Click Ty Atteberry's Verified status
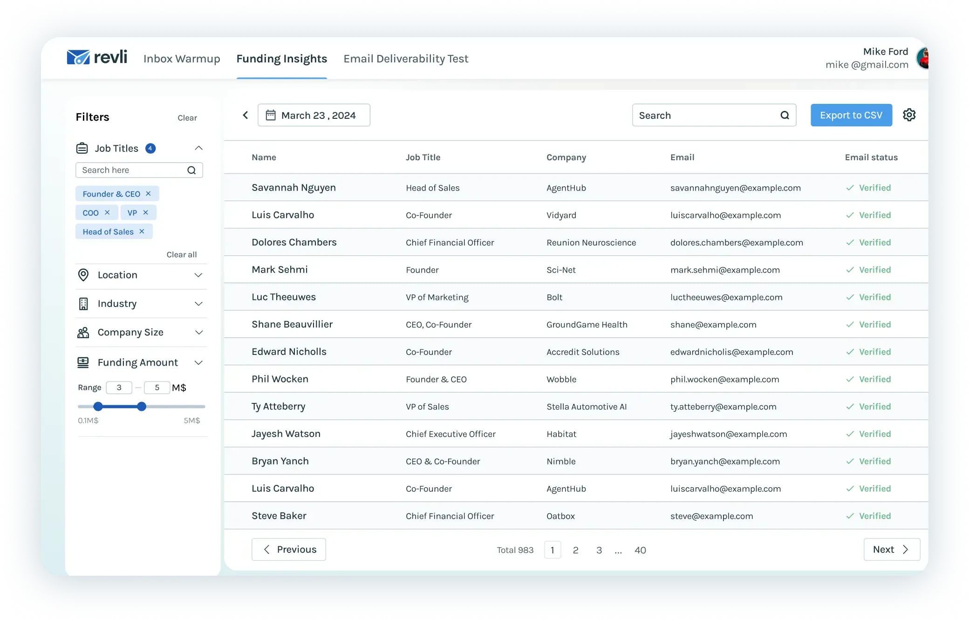The image size is (969, 620). (x=868, y=407)
